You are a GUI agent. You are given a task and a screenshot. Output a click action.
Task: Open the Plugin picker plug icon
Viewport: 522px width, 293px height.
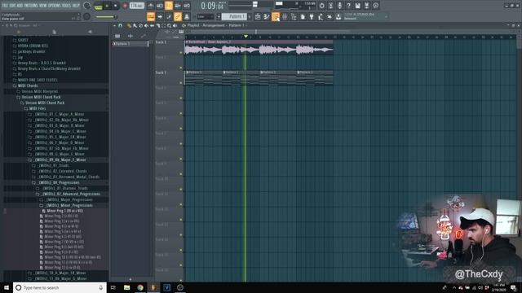tap(312, 16)
